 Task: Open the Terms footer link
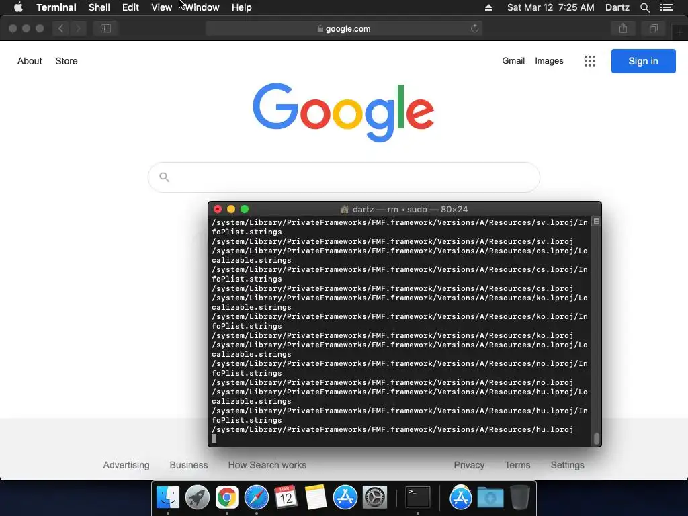click(517, 465)
